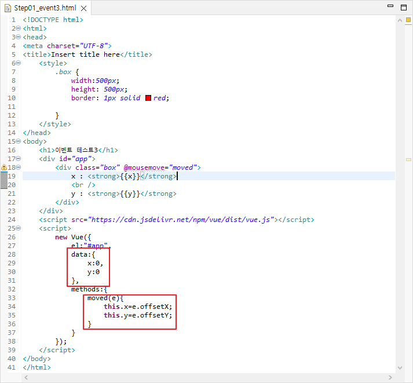The image size is (413, 383).
Task: Click this.x=e.offsetX; statement
Action: point(138,307)
